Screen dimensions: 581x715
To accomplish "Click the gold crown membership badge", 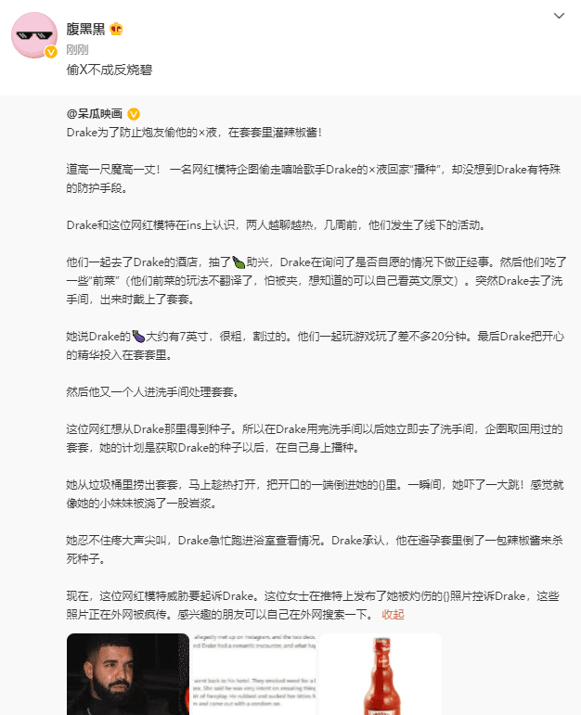I will pyautogui.click(x=116, y=29).
